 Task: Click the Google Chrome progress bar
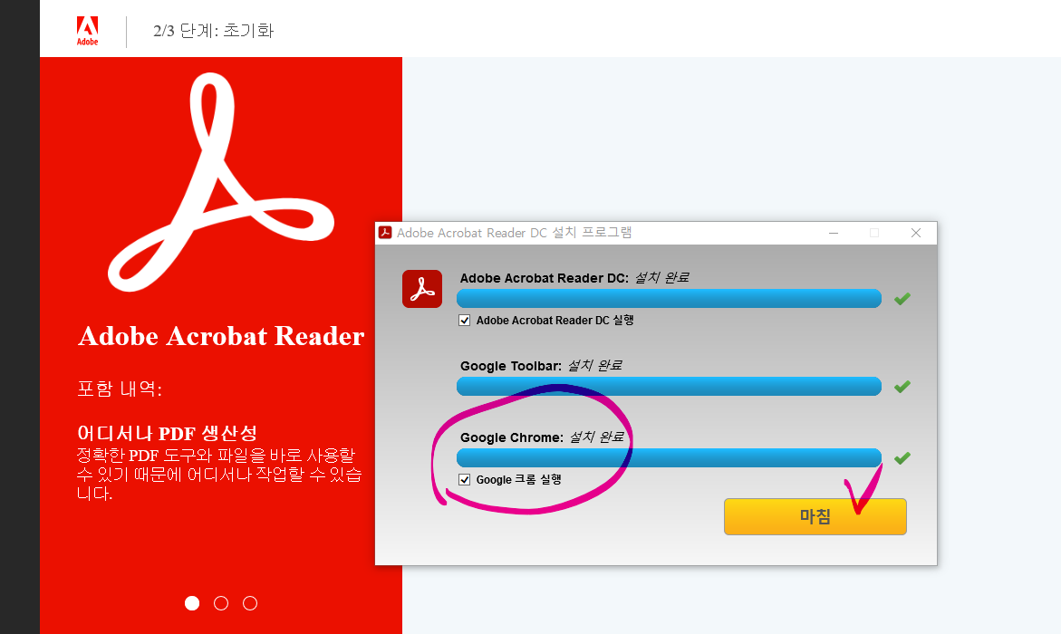[669, 458]
